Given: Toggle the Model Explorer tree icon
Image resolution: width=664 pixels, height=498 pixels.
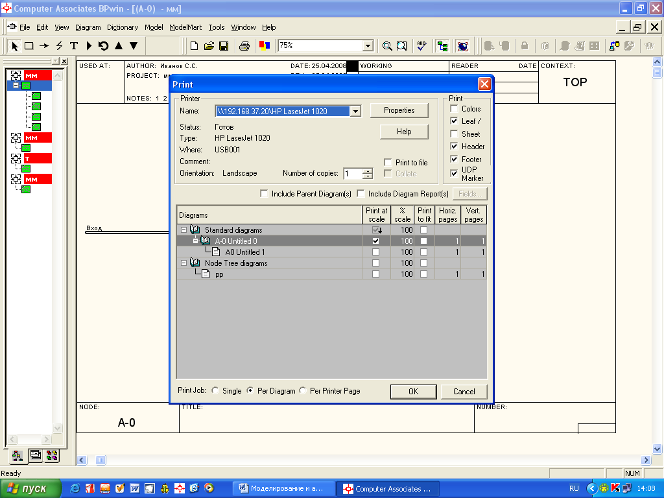Looking at the screenshot, I should click(x=442, y=46).
